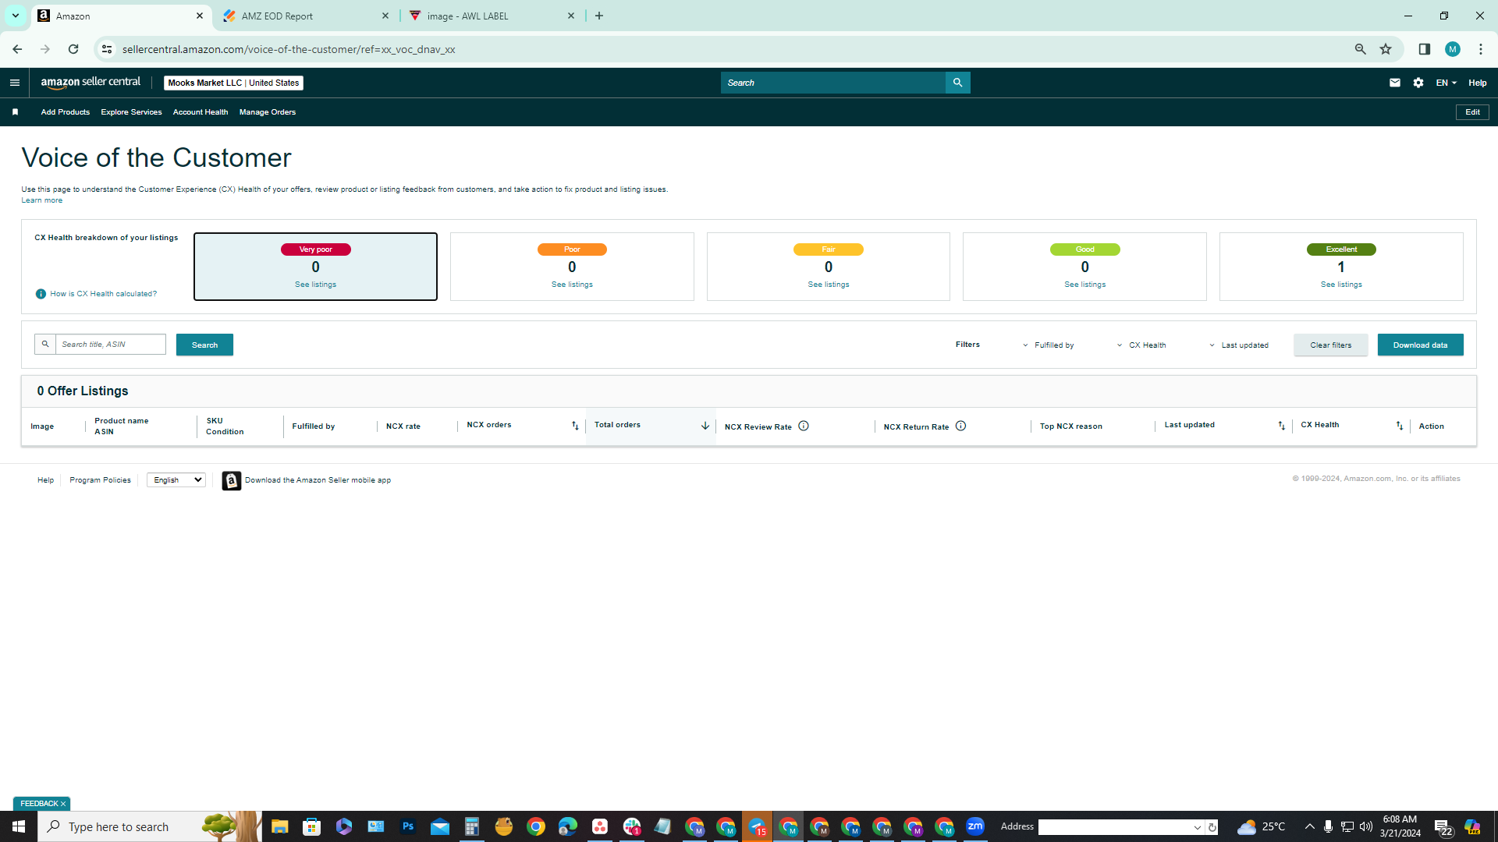Open Account Health in nav bar

pos(201,112)
